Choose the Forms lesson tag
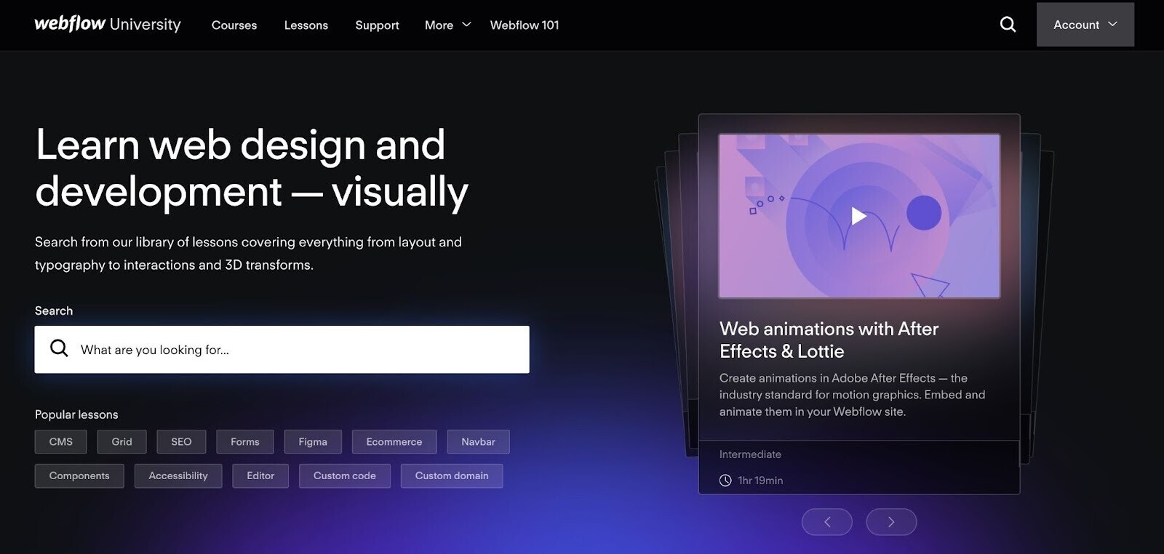 pyautogui.click(x=245, y=441)
